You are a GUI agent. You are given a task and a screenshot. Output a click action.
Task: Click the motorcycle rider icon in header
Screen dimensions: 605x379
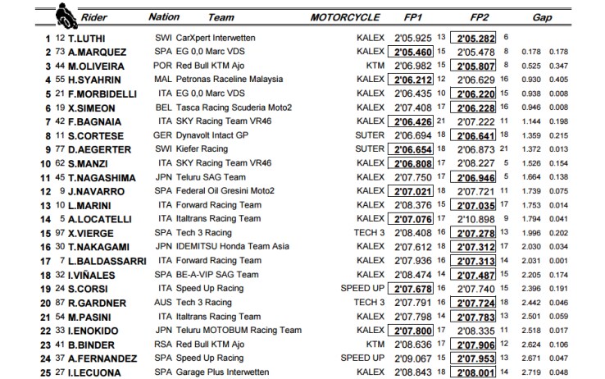click(66, 16)
